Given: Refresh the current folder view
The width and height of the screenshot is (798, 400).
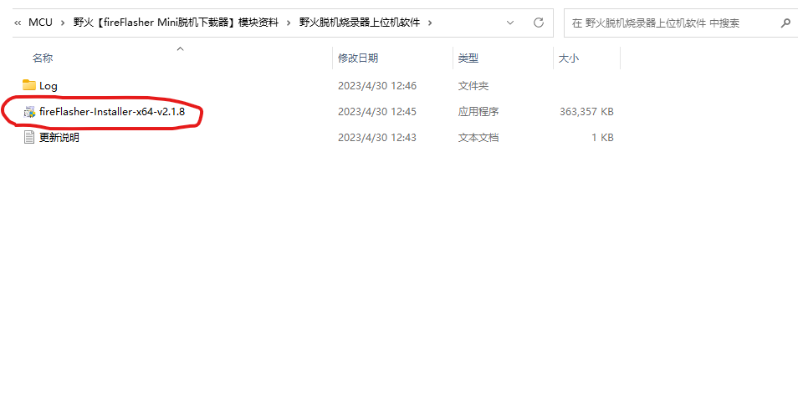Looking at the screenshot, I should (x=539, y=23).
